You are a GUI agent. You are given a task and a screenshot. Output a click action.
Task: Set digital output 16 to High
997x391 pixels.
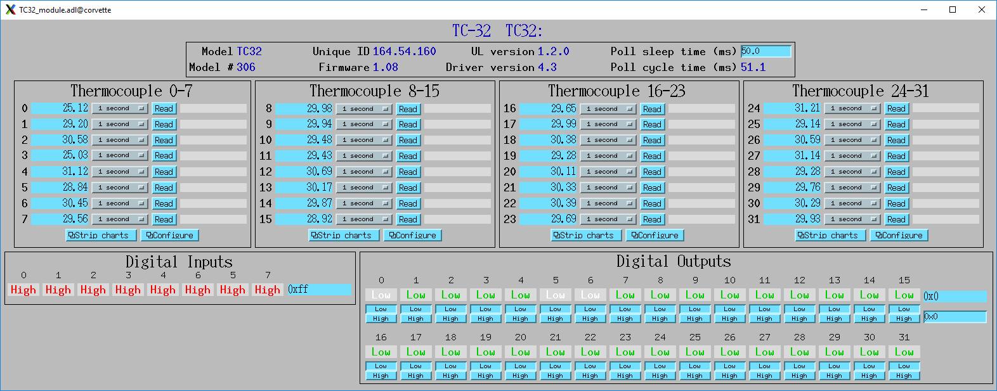[381, 376]
